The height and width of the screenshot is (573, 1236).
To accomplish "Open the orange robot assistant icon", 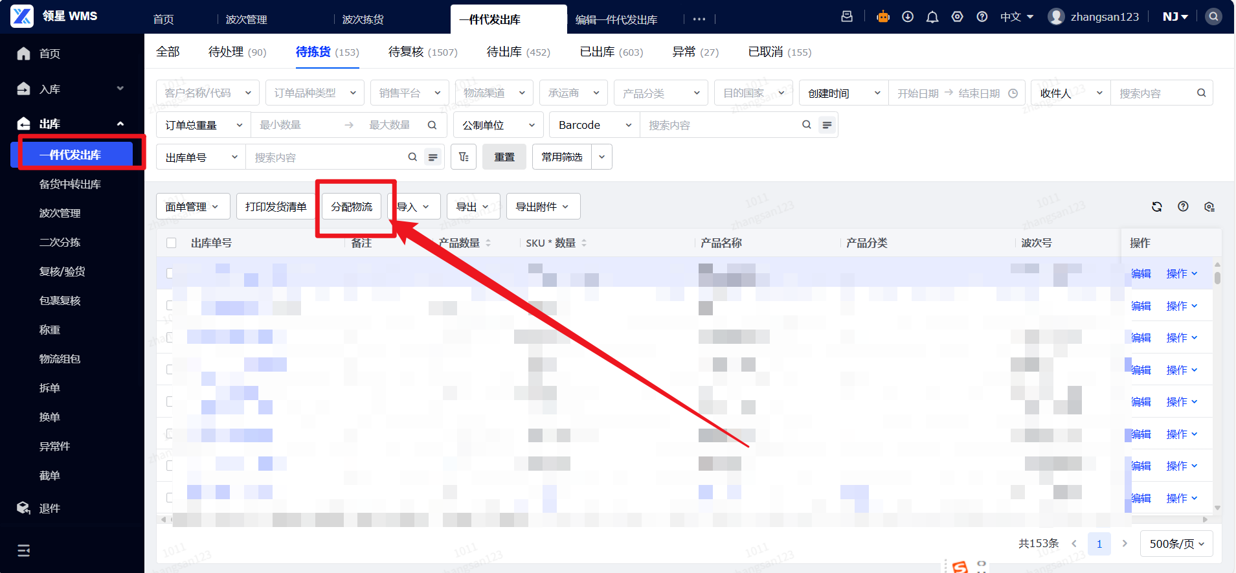I will 883,17.
